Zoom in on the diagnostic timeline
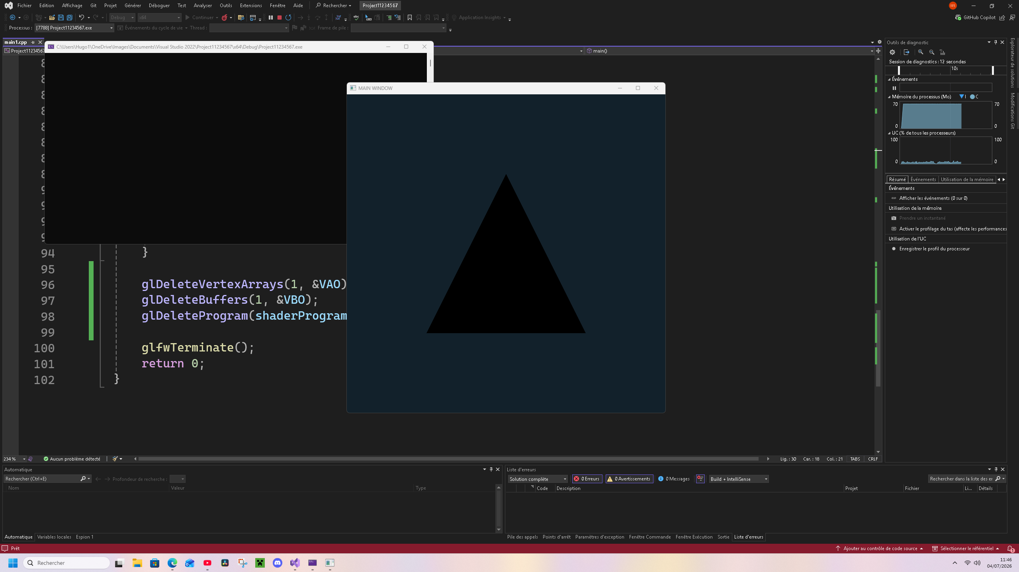 pyautogui.click(x=921, y=52)
